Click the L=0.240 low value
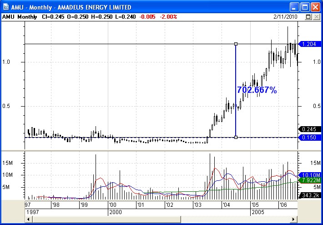The width and height of the screenshot is (323, 225). [125, 17]
